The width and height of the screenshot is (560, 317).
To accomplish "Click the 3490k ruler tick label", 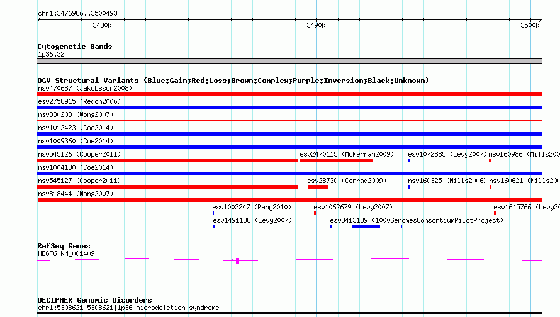I will (x=316, y=25).
